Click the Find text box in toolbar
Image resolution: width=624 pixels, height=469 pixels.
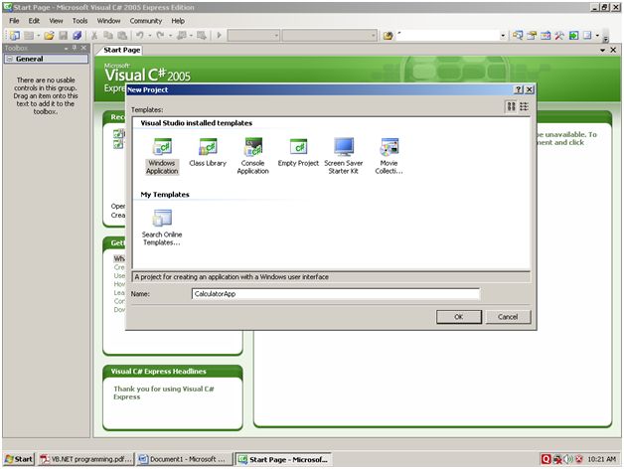(447, 36)
